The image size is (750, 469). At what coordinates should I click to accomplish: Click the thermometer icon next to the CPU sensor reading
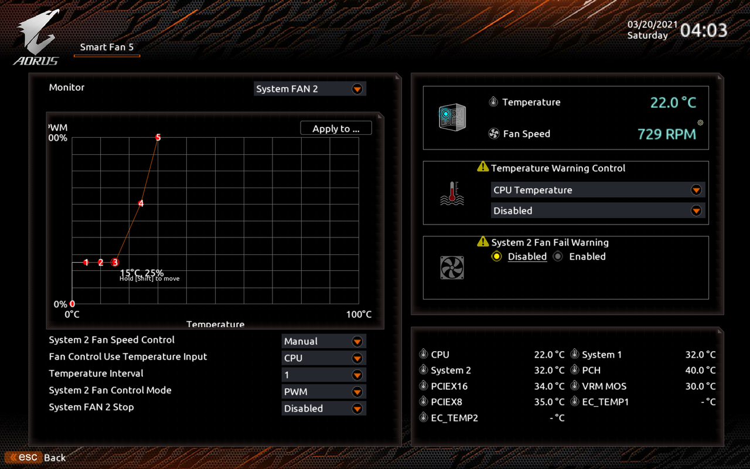pos(423,354)
